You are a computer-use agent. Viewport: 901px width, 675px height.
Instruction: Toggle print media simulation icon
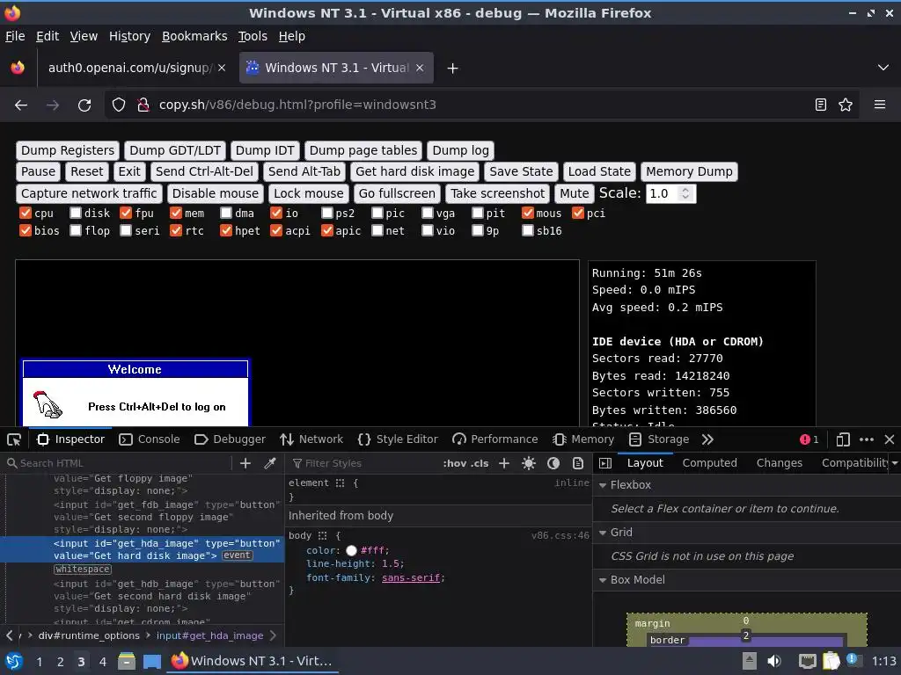pos(578,463)
